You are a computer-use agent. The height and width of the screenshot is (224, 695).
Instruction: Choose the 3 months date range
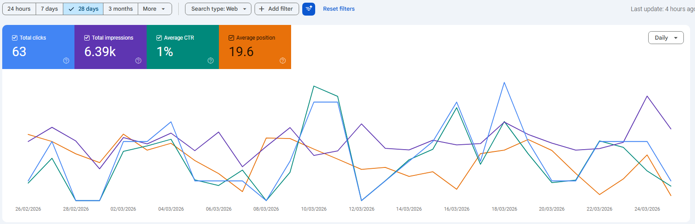click(x=120, y=9)
